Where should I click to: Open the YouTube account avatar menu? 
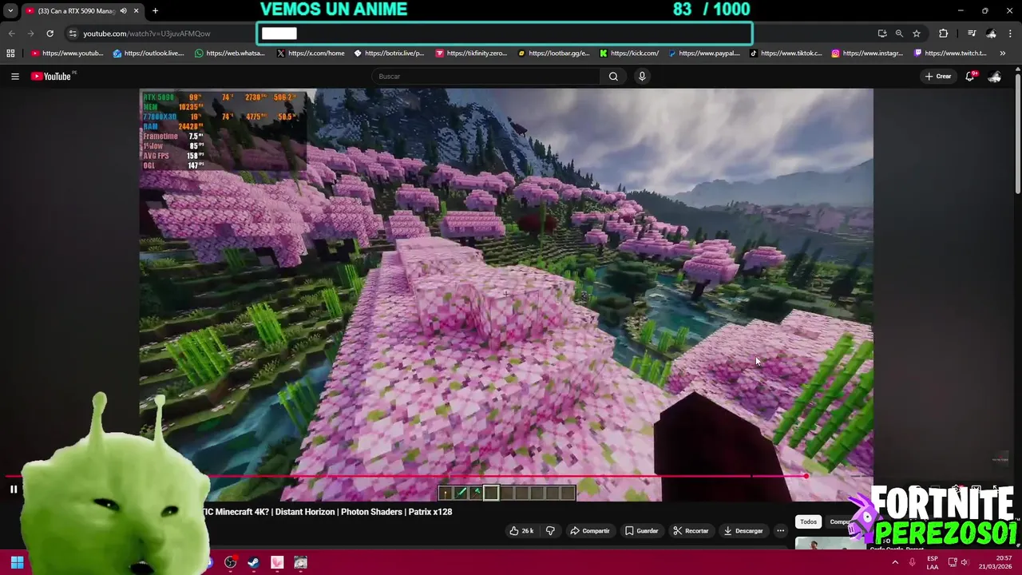[x=995, y=76]
